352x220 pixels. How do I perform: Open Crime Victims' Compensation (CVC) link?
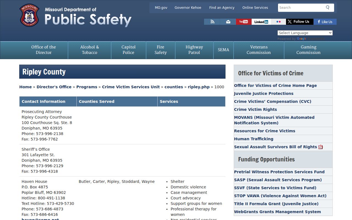(x=273, y=101)
